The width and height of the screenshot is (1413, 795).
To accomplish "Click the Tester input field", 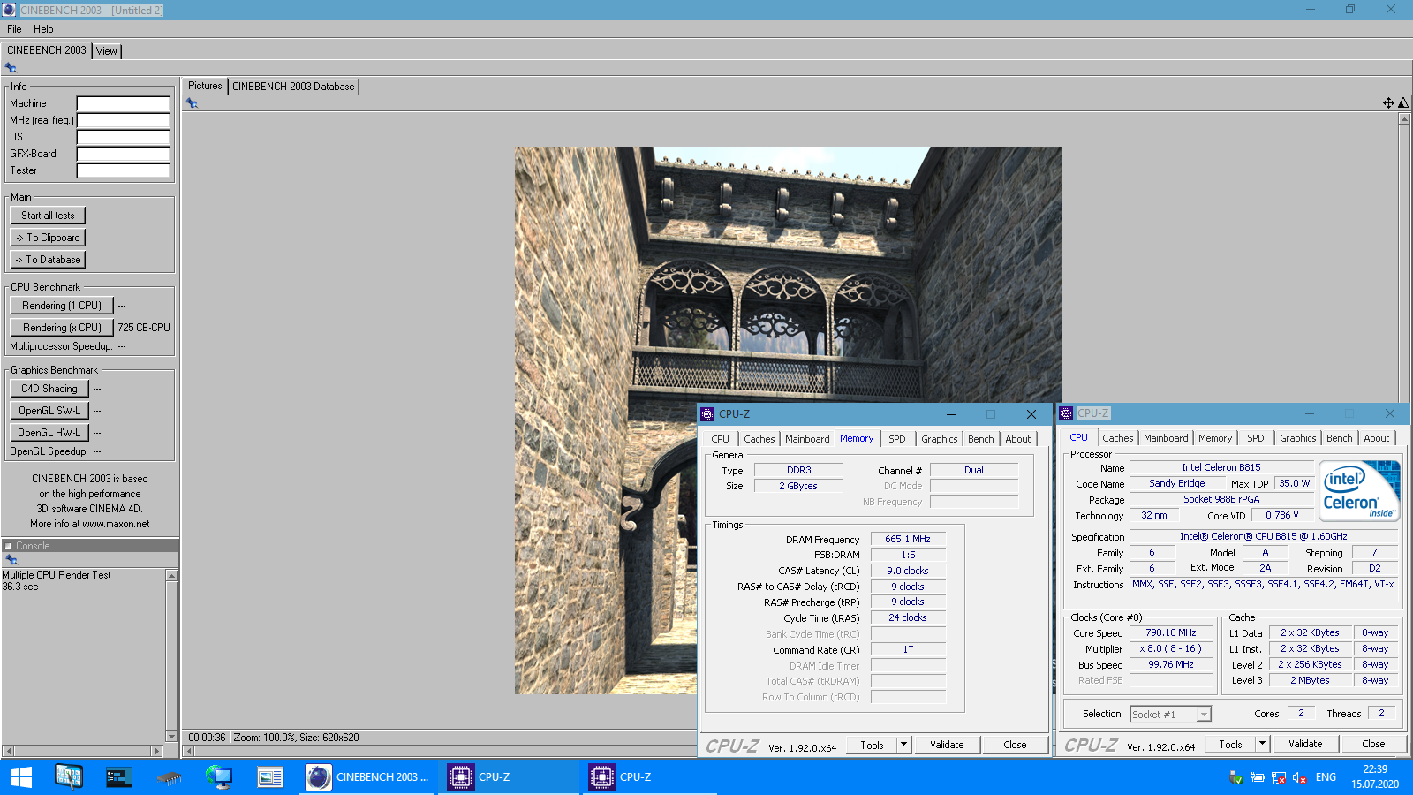I will point(123,170).
